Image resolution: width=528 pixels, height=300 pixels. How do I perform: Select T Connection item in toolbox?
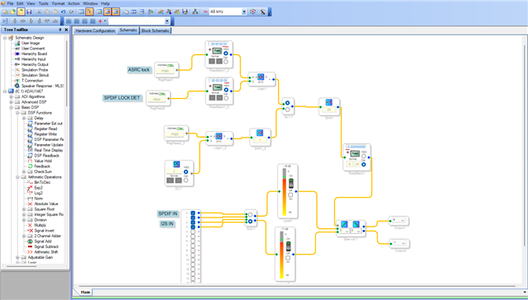coord(32,81)
